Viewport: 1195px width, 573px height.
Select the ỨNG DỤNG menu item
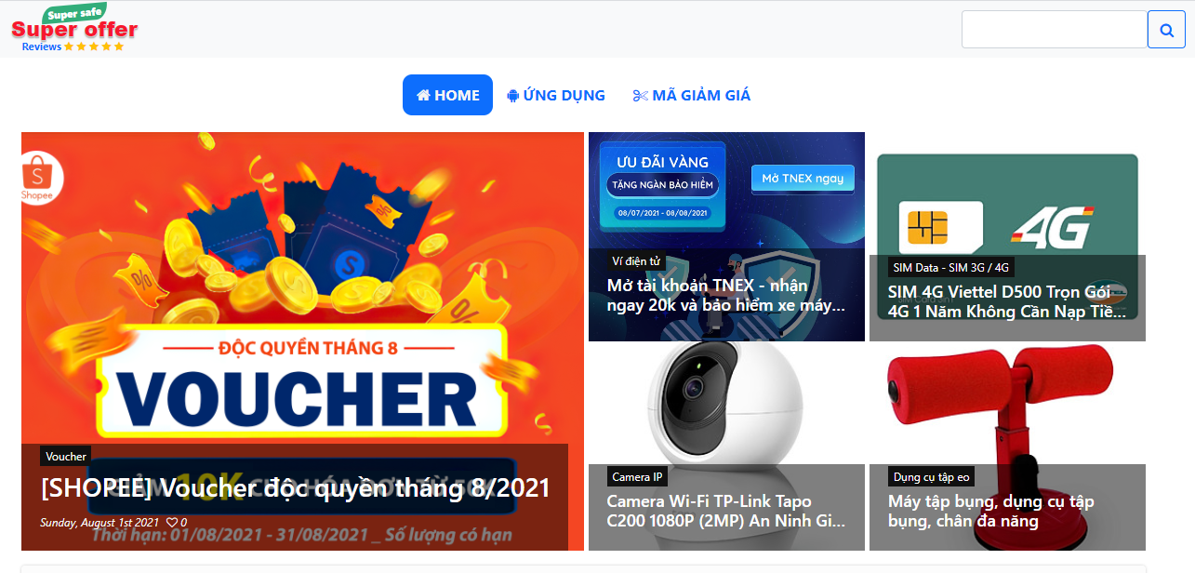click(556, 95)
